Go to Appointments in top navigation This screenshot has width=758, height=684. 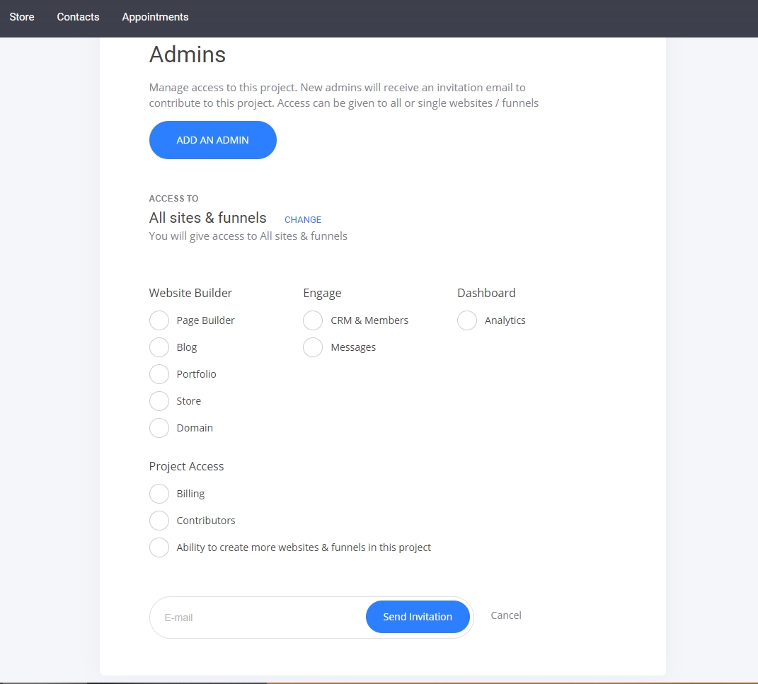click(155, 17)
